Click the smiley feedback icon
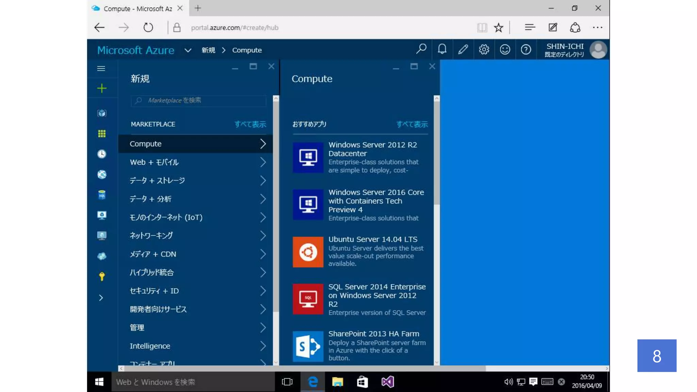Viewport: 697px width, 392px height. [505, 50]
